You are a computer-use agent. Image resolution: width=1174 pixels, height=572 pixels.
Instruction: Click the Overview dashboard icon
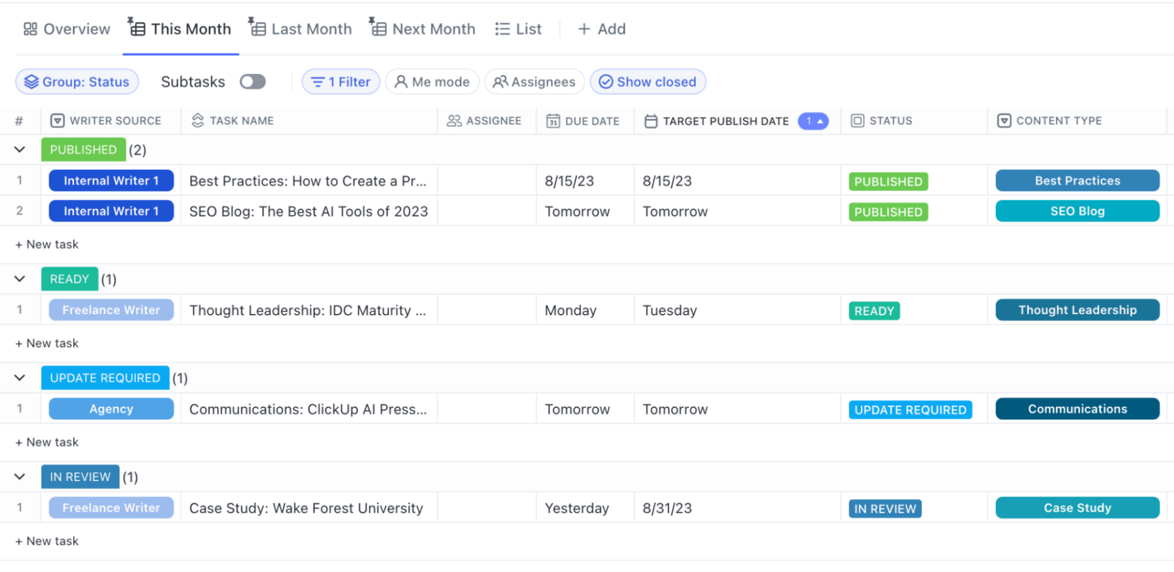[x=30, y=29]
